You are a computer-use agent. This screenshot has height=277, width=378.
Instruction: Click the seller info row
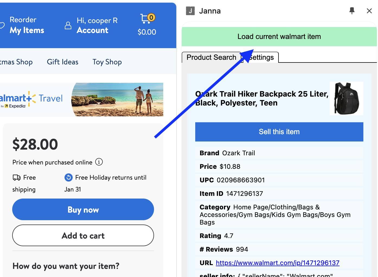point(279,274)
